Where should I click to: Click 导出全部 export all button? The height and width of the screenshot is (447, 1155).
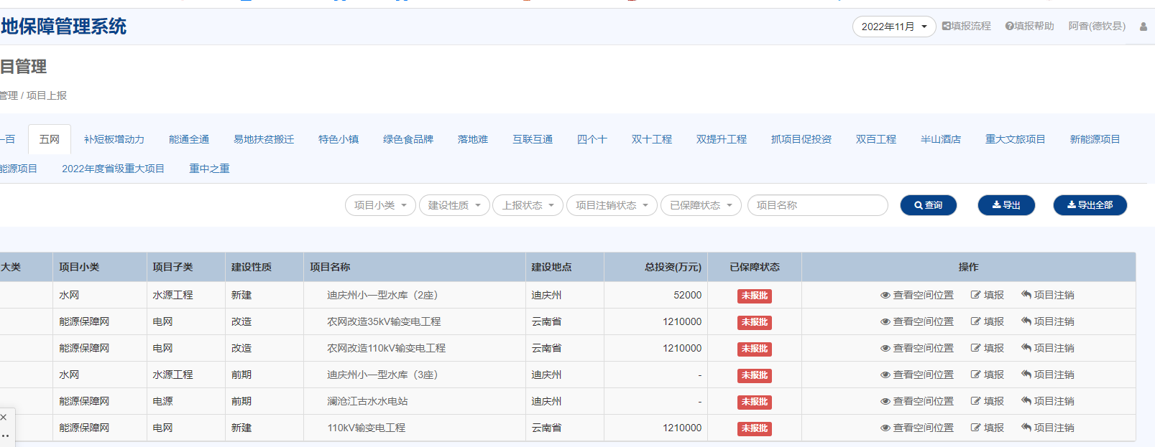tap(1090, 205)
